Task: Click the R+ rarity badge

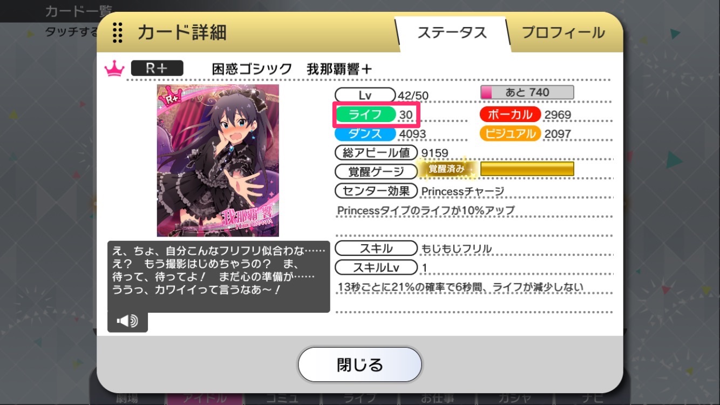Action: pos(157,68)
